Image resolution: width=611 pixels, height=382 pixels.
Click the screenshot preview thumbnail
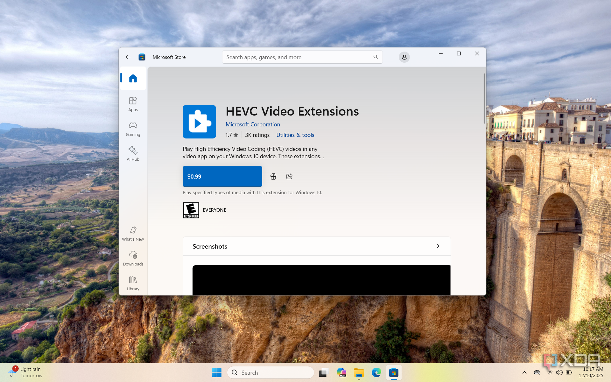pos(321,280)
